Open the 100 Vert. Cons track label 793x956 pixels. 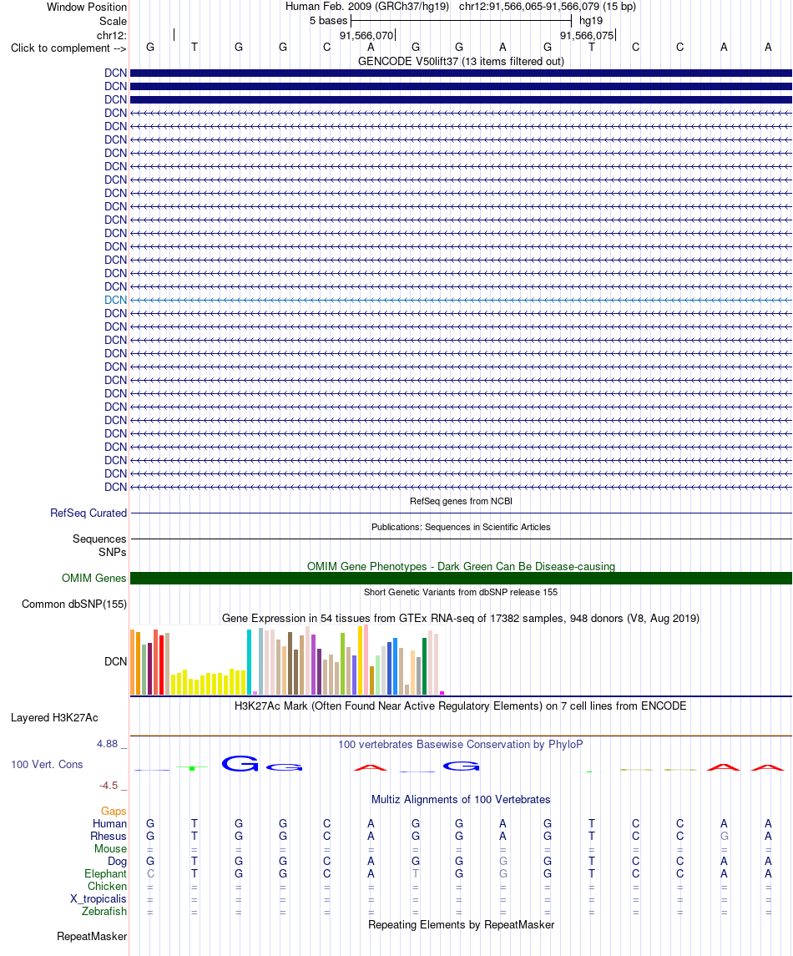point(47,765)
